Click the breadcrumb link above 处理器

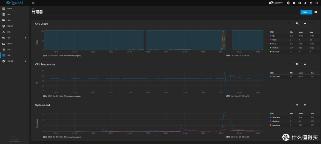coord(33,9)
